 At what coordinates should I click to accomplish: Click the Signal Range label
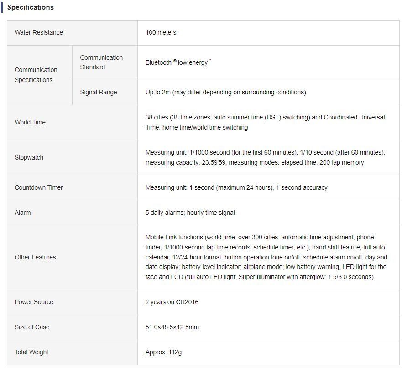pos(99,92)
